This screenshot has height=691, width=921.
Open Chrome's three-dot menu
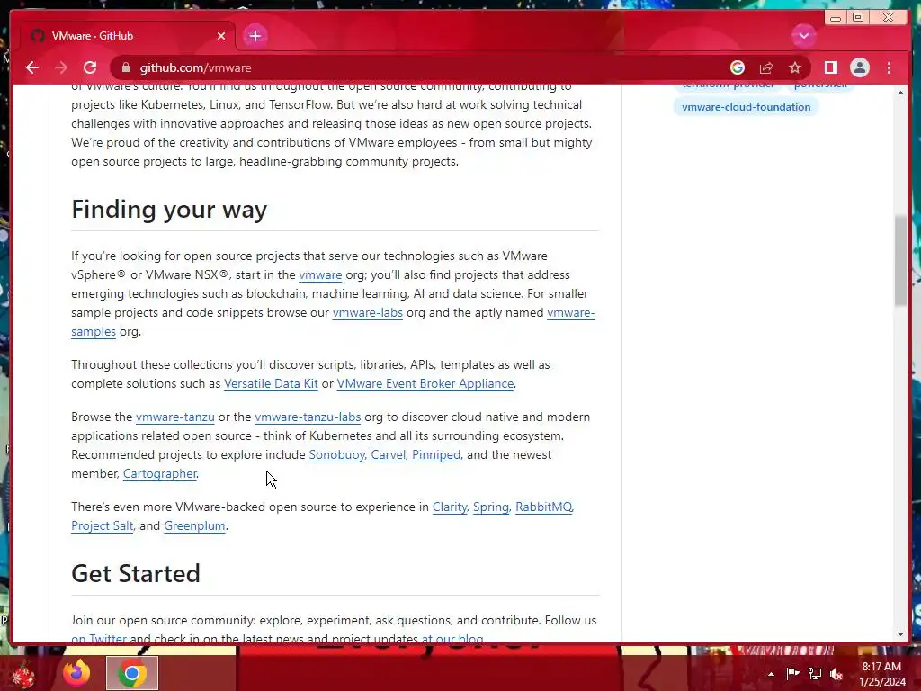coord(889,67)
